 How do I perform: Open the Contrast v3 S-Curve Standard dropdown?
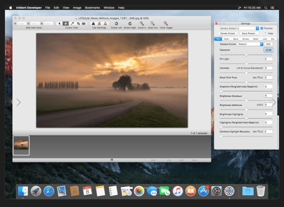click(250, 68)
